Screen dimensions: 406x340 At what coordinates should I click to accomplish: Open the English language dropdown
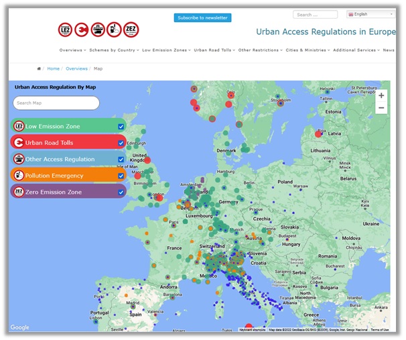tap(370, 14)
